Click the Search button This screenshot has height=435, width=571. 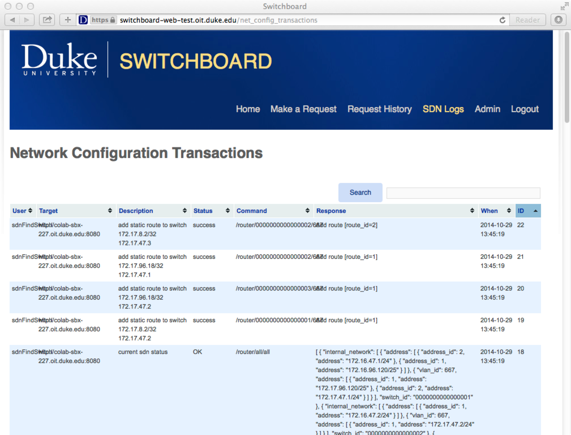click(360, 193)
